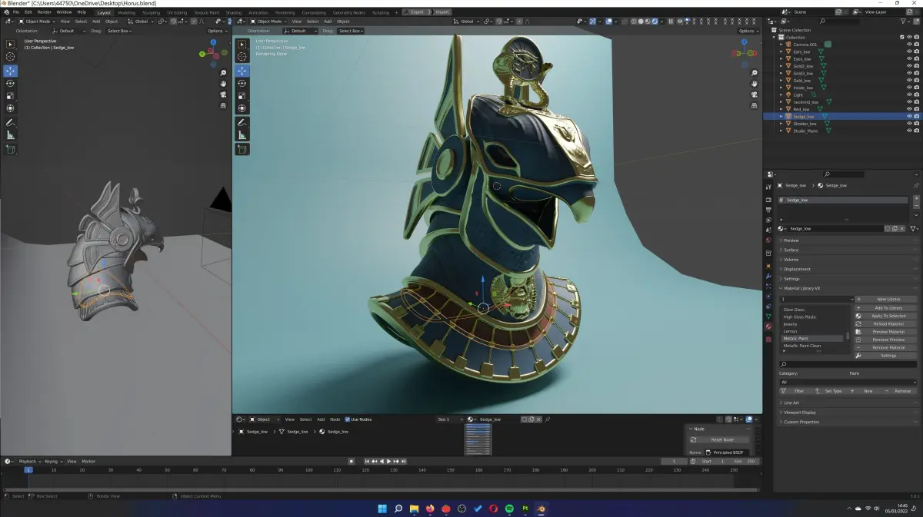Screen dimensions: 923x517
Task: Expand the Volume material panel
Action: click(x=848, y=260)
